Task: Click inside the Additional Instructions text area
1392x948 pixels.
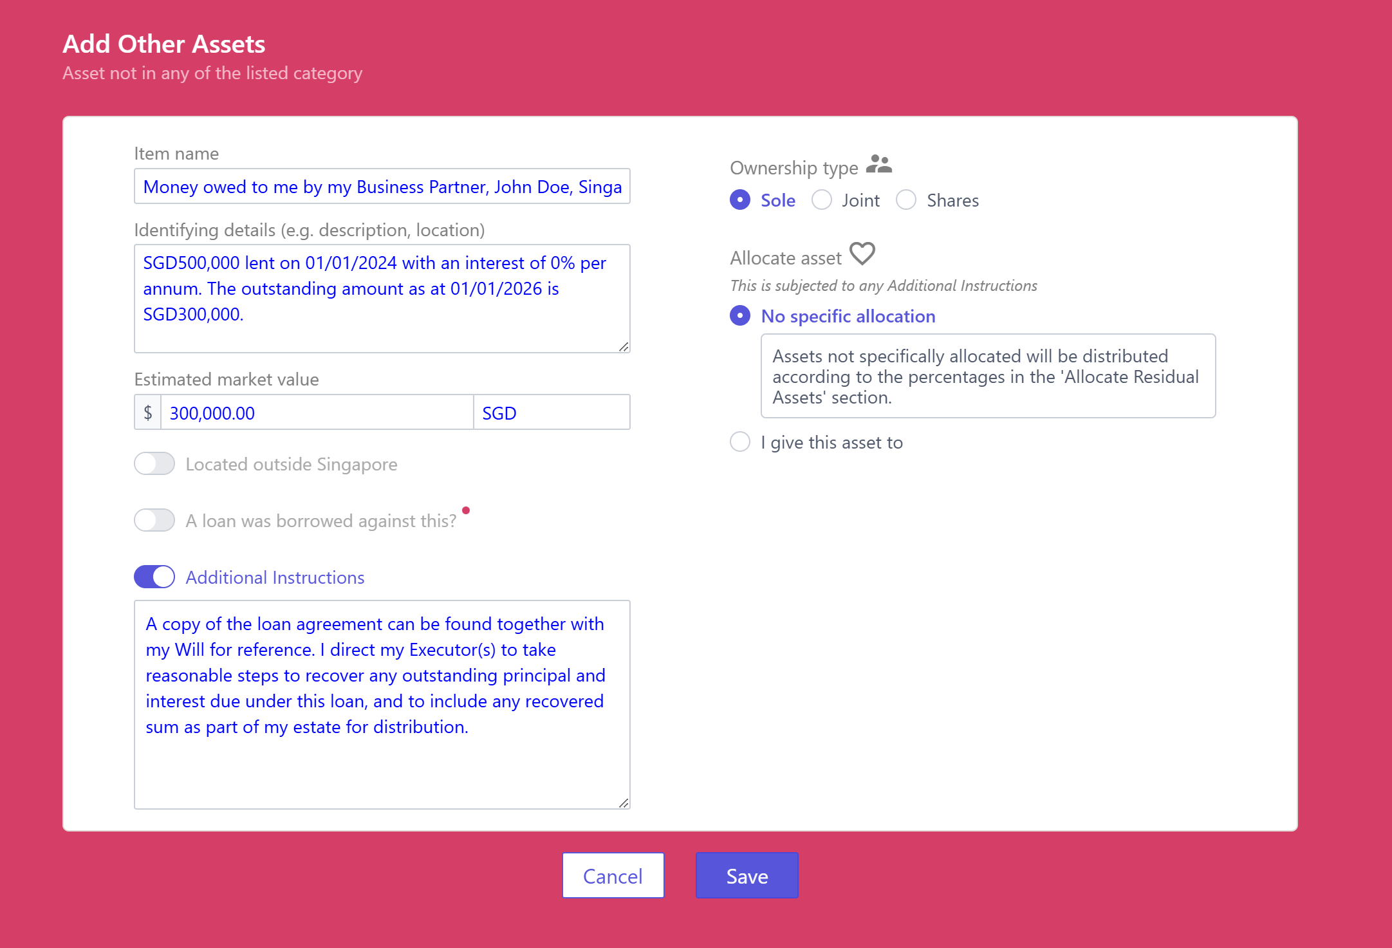Action: [382, 704]
